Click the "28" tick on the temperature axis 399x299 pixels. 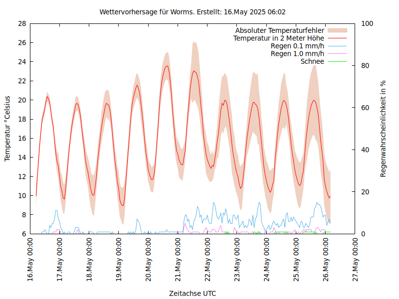pyautogui.click(x=22, y=23)
